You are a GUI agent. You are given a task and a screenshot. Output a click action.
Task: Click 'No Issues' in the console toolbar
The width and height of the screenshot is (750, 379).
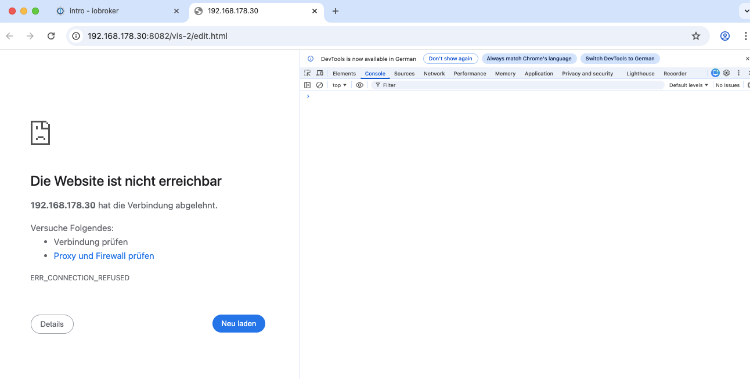coord(727,85)
